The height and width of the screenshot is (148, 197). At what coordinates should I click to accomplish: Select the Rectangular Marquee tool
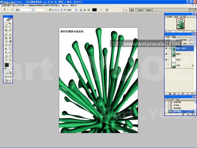[x=6, y=23]
